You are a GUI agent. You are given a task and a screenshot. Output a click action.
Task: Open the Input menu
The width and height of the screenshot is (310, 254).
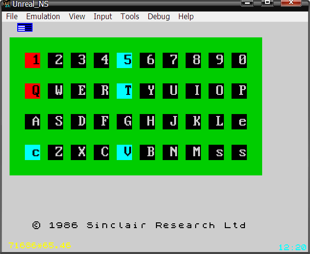(x=103, y=16)
